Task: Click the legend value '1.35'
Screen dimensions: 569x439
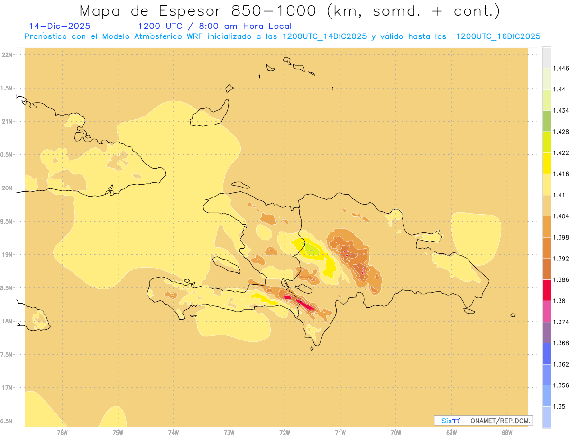Action: [560, 407]
